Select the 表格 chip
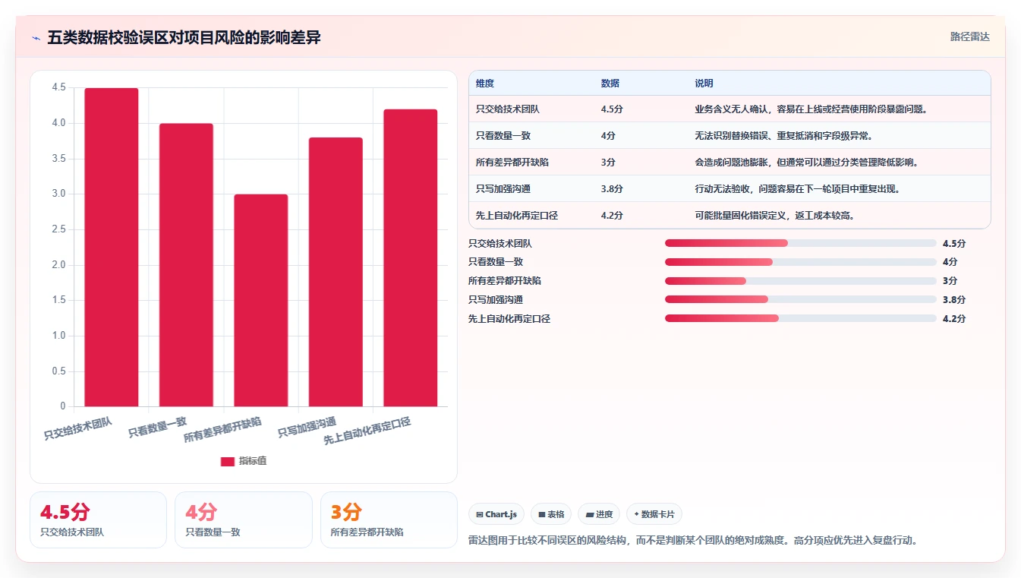The height and width of the screenshot is (578, 1021). coord(551,514)
